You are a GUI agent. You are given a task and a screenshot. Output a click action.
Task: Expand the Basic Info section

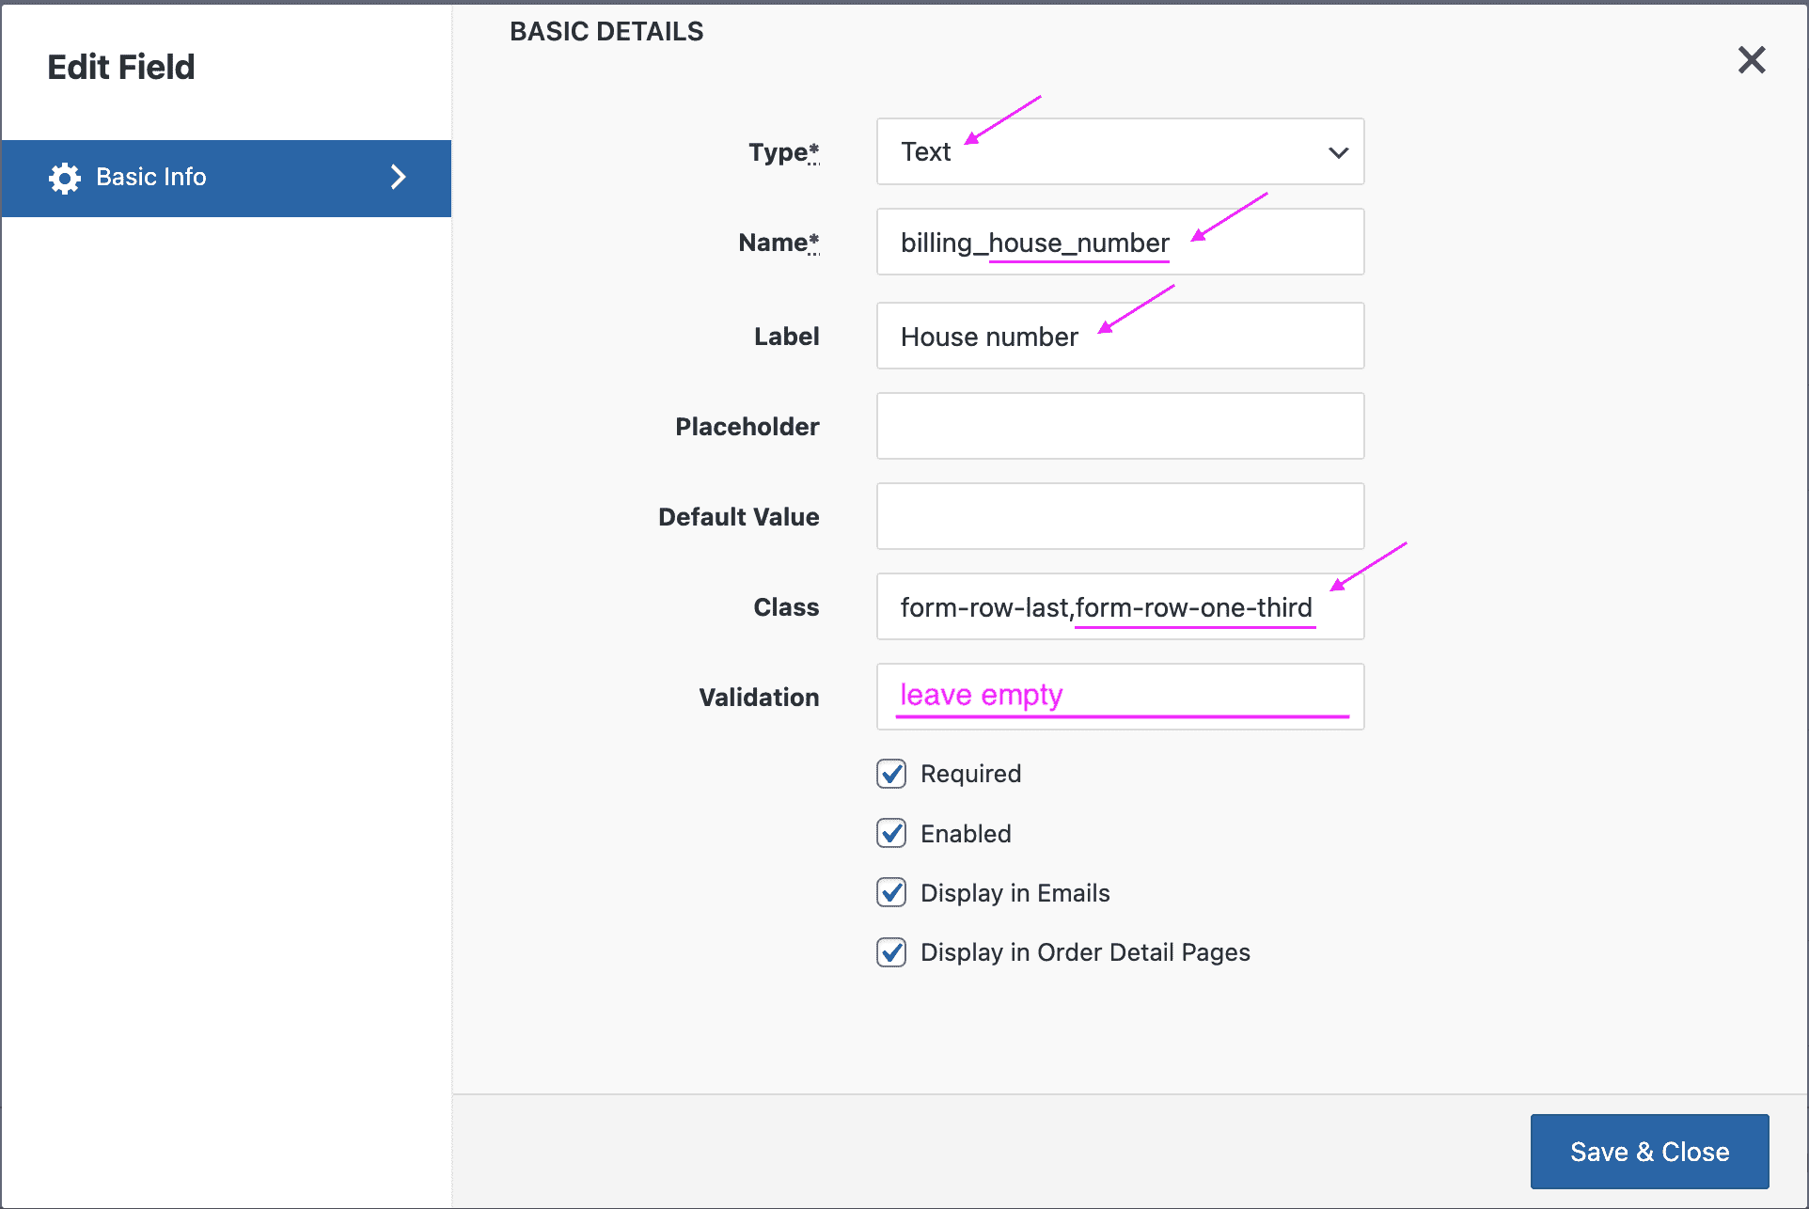tap(226, 177)
